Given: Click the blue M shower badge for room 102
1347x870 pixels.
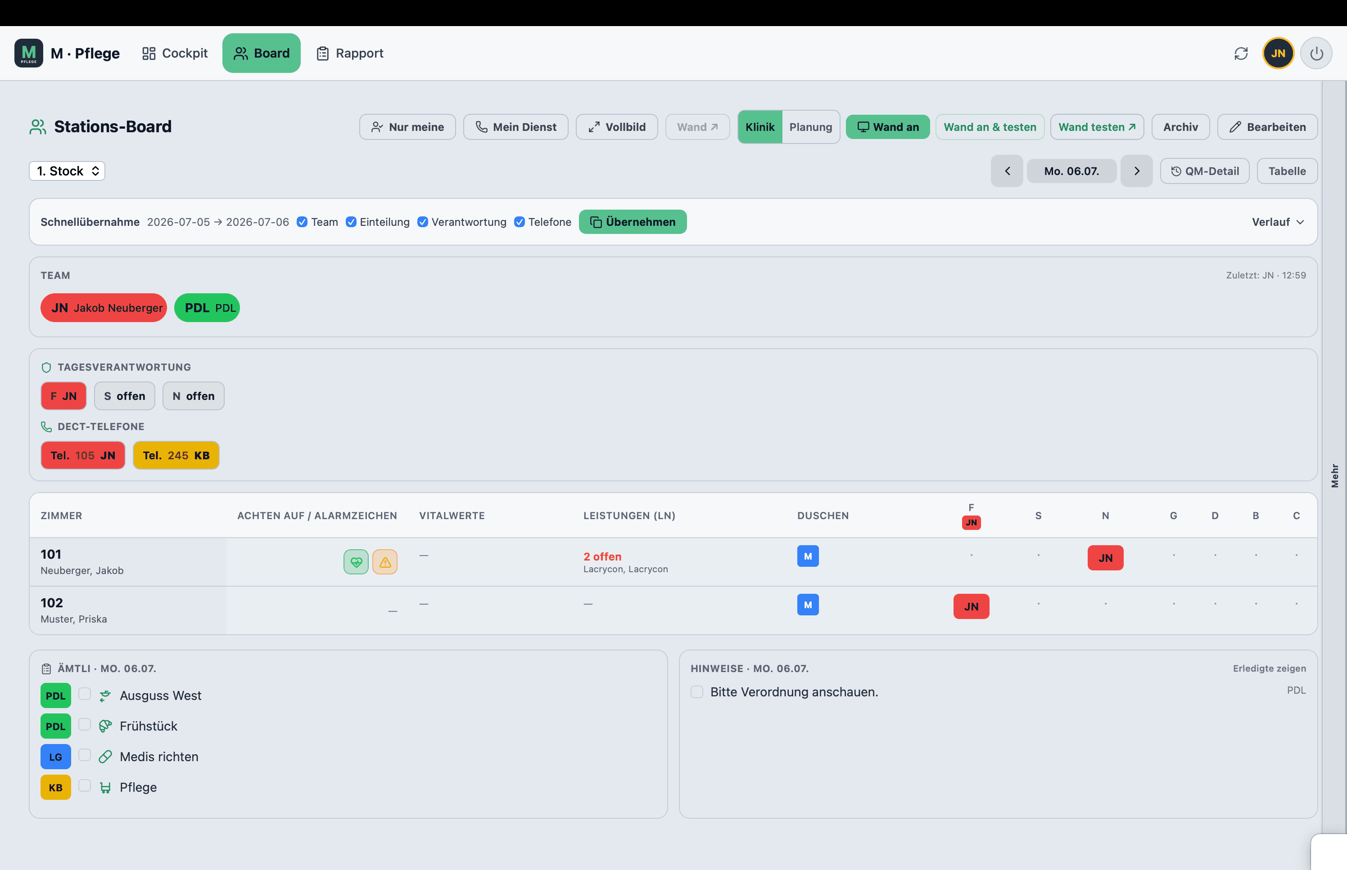Looking at the screenshot, I should [808, 605].
